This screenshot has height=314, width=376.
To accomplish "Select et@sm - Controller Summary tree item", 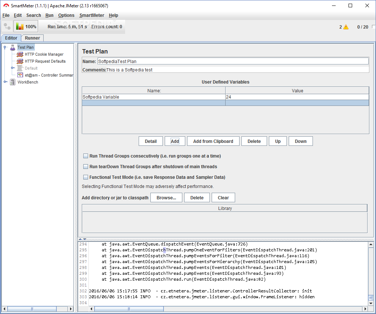I will (x=49, y=75).
